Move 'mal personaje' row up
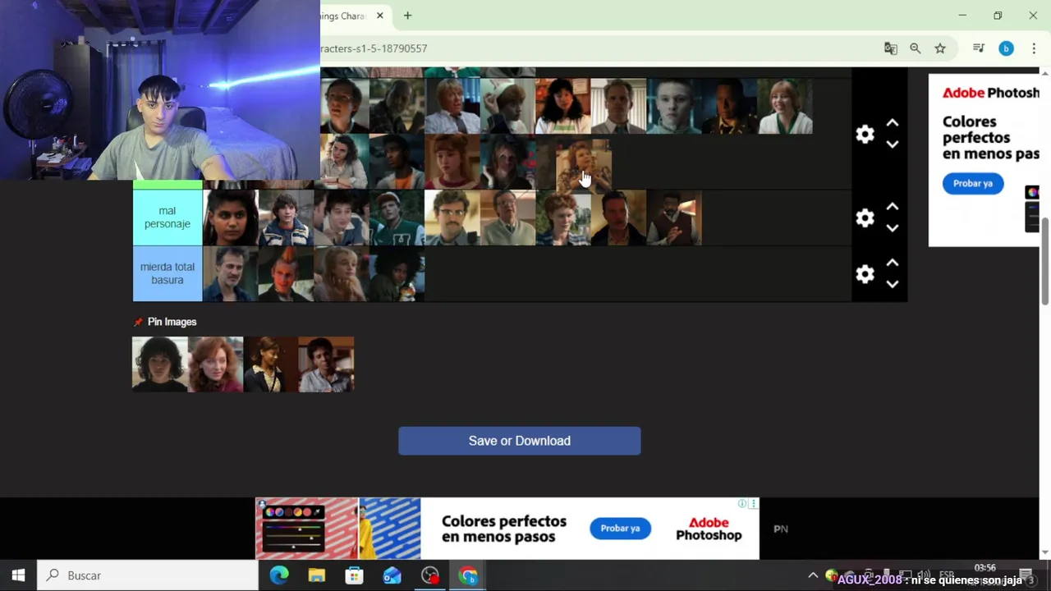 893,207
